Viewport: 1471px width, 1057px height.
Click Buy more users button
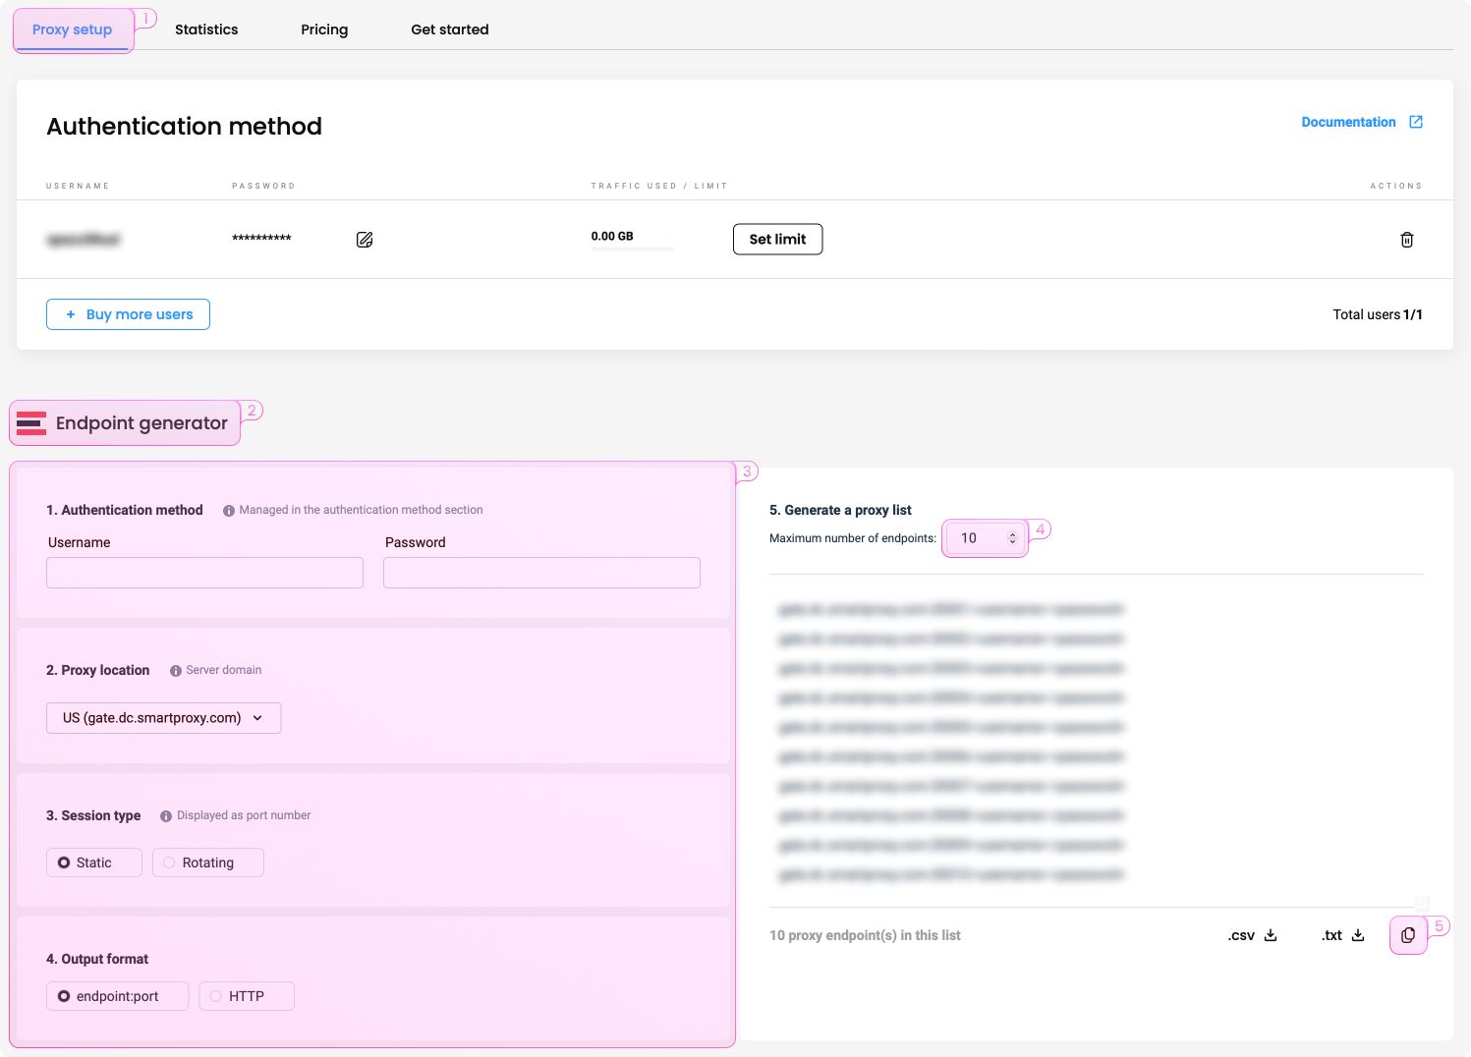click(128, 314)
